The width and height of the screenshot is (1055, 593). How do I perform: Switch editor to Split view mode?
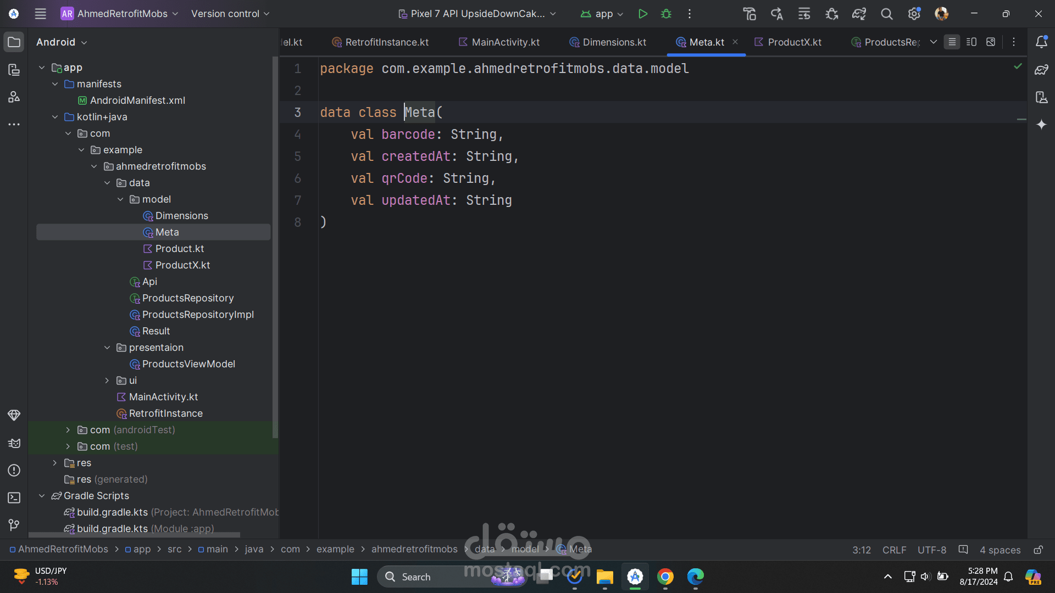pos(971,42)
